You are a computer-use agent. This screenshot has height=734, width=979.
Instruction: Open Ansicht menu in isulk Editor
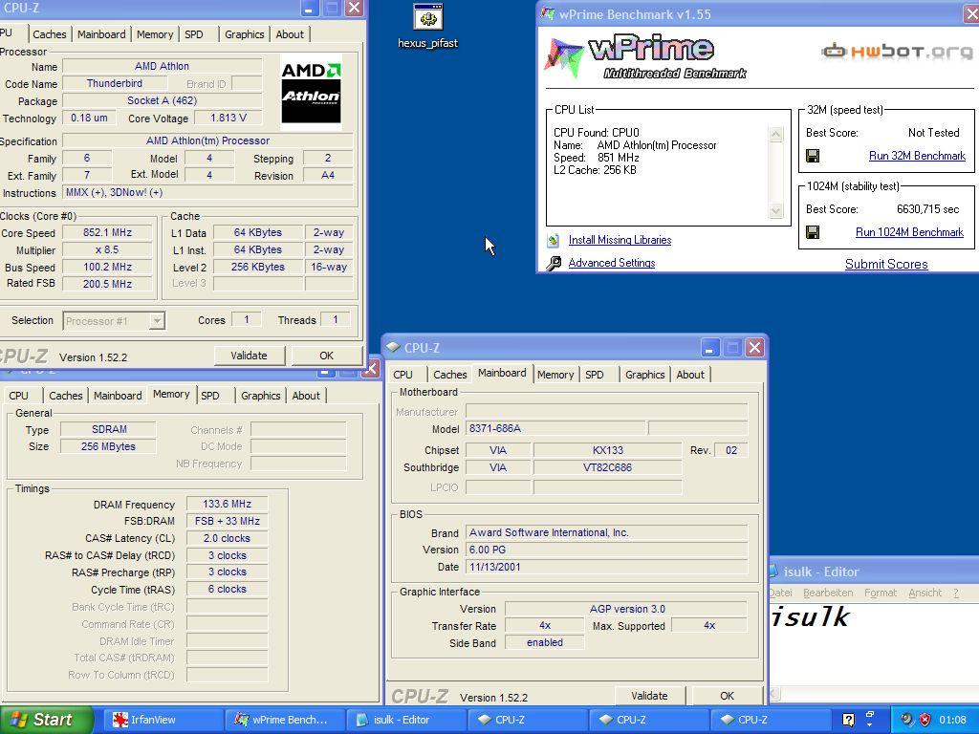click(925, 593)
